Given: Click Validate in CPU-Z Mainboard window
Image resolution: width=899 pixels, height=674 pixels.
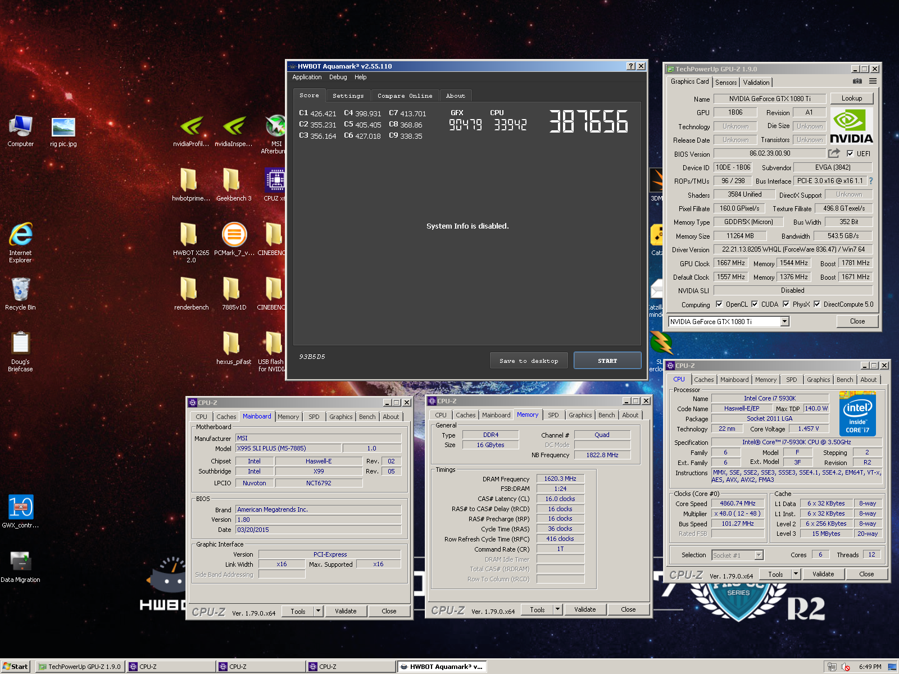Looking at the screenshot, I should click(x=346, y=611).
